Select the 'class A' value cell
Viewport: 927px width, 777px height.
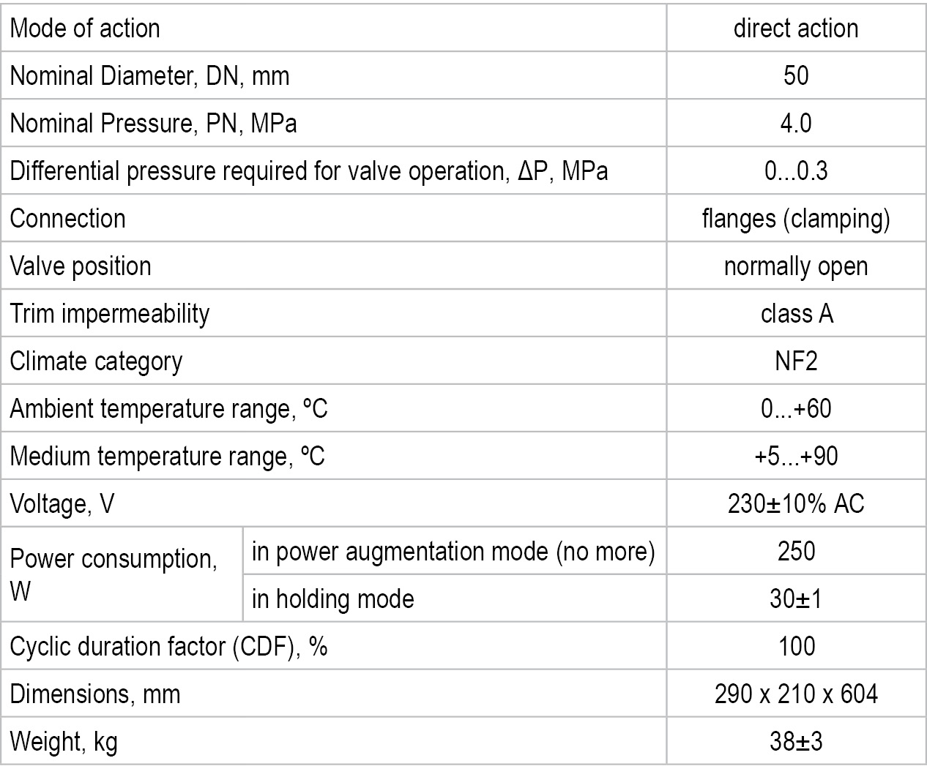(795, 313)
